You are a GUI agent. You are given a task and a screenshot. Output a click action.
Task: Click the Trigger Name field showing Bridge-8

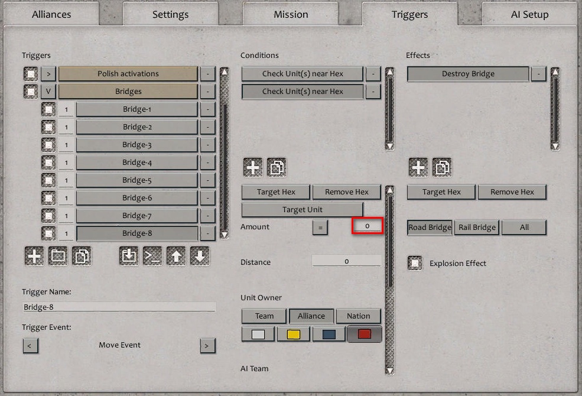click(x=119, y=307)
